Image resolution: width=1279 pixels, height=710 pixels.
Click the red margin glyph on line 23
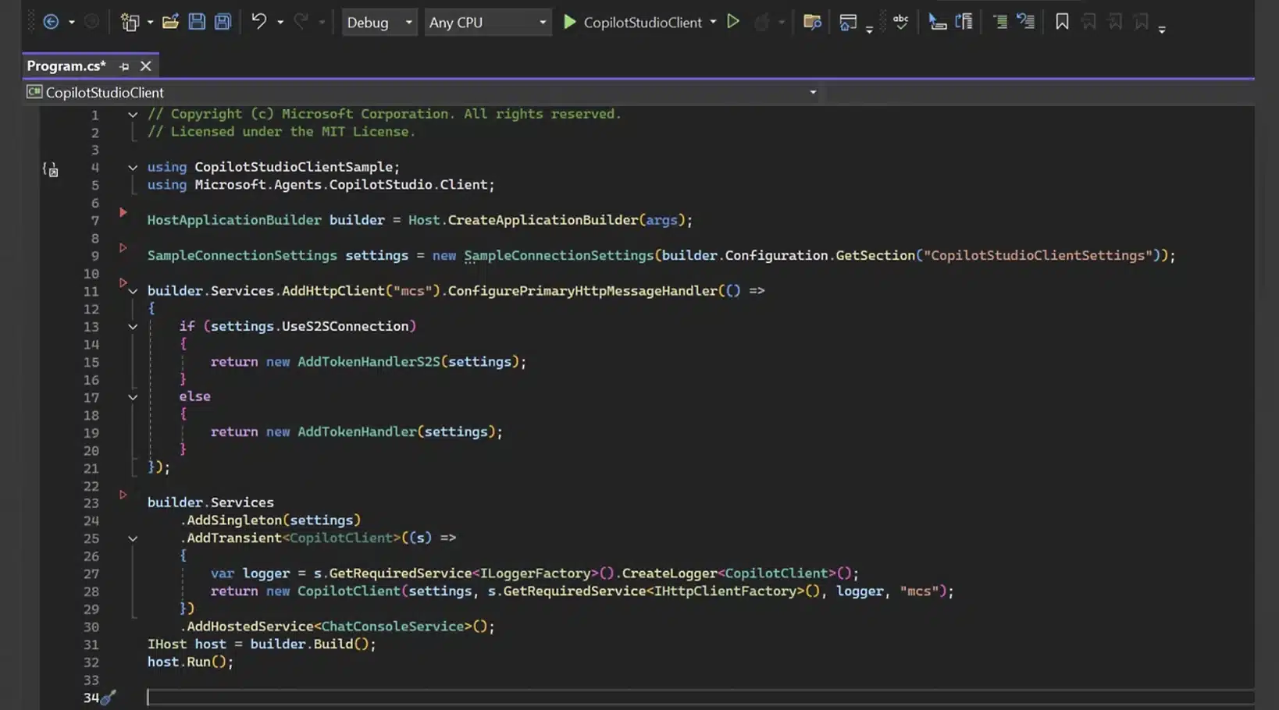[x=123, y=495]
